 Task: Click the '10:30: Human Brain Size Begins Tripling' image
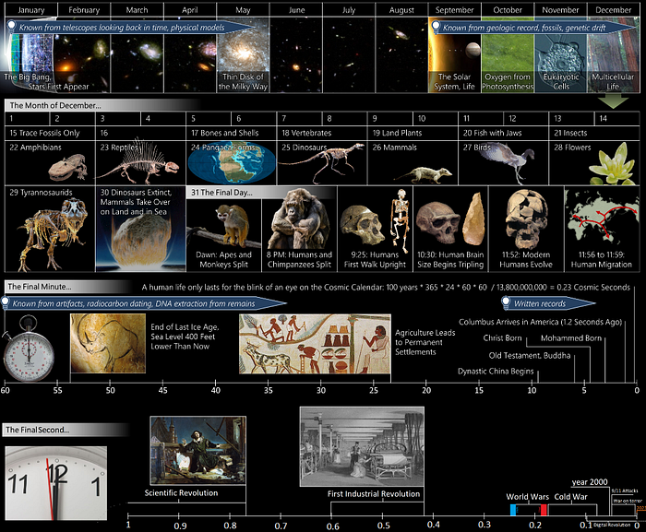click(x=450, y=220)
